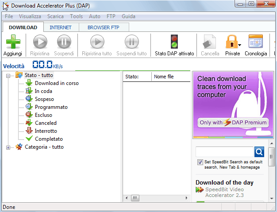Image resolution: width=277 pixels, height=212 pixels.
Task: Select the Stato - tutto folder icon
Action: coord(19,75)
